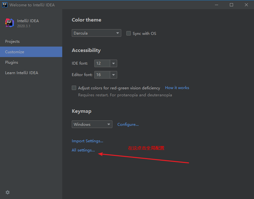Click the Editor font size field showing 16
Screen dimensions: 254x199
[x=102, y=75]
